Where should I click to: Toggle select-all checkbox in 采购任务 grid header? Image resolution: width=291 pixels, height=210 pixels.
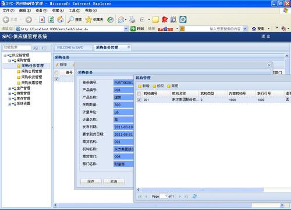pos(56,72)
